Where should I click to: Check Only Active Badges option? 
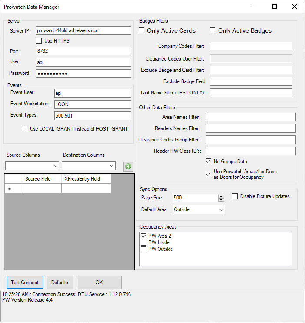pos(213,30)
